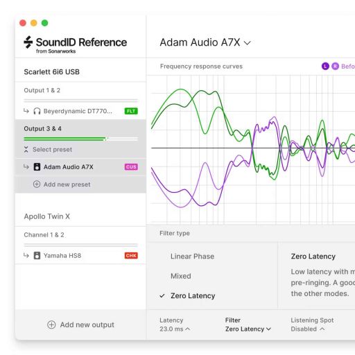This screenshot has height=355, width=355.
Task: Click the green fullscreen window button
Action: pyautogui.click(x=44, y=23)
